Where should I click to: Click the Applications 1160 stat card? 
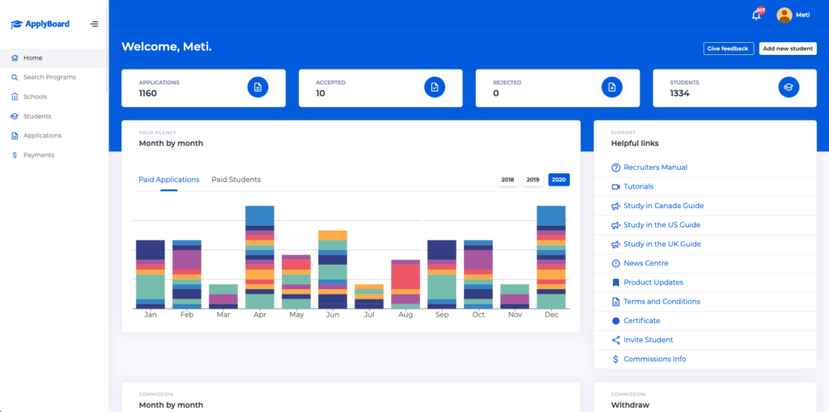point(203,88)
